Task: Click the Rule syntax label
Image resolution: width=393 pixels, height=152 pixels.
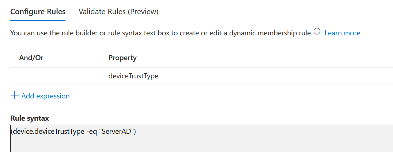Action: pos(30,118)
